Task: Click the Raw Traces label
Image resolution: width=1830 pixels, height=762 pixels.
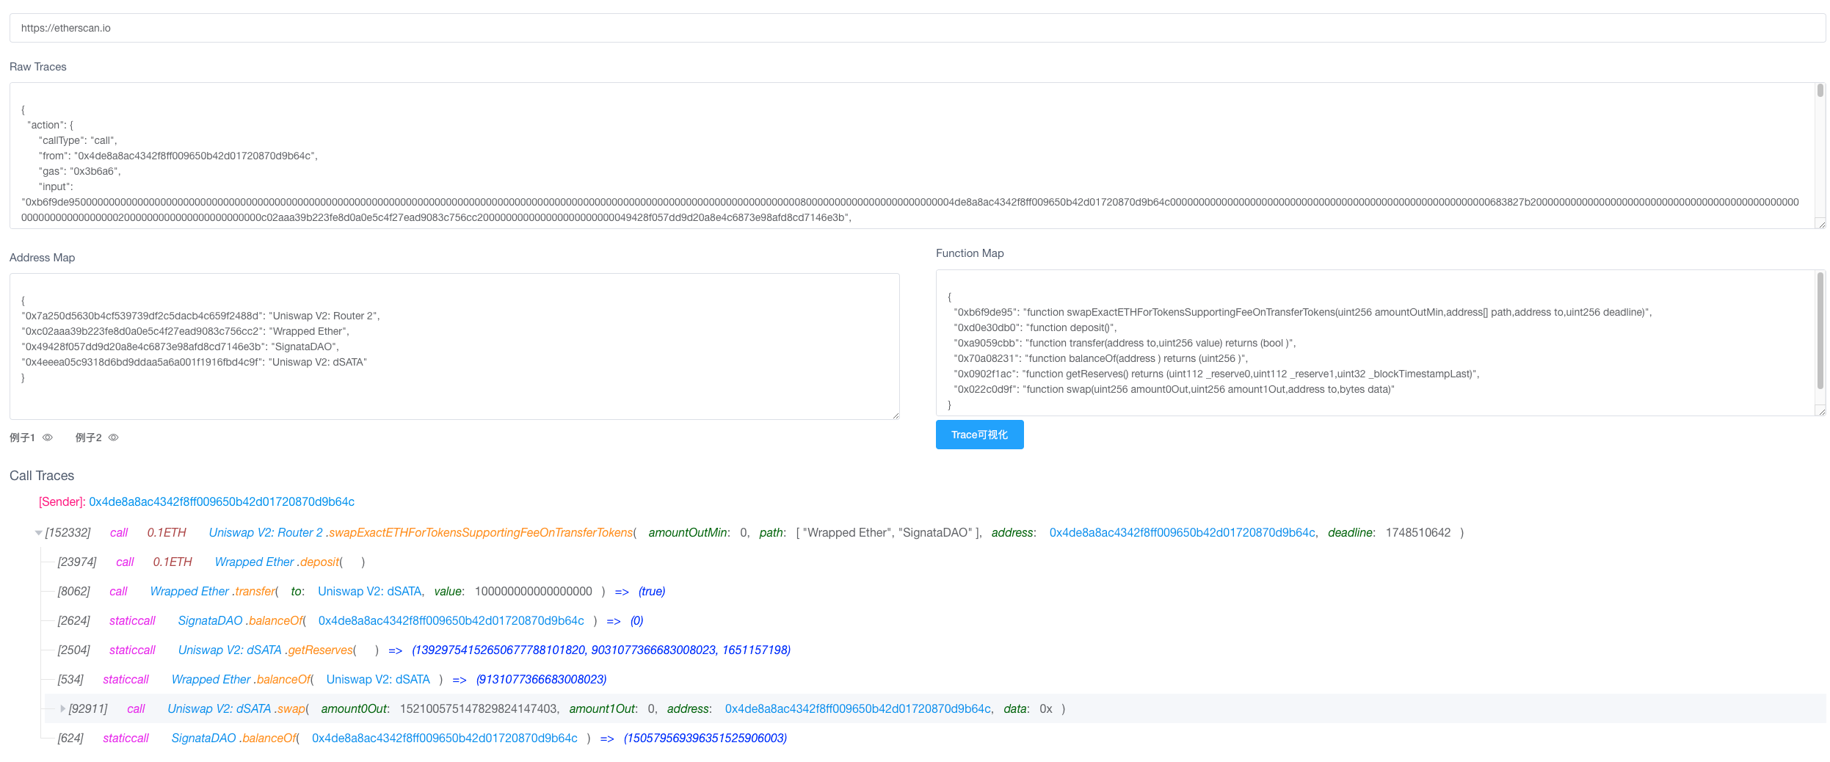Action: pos(38,67)
